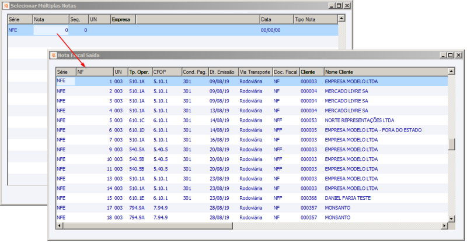Click the Nota Fiscal Saída window icon

pos(53,55)
